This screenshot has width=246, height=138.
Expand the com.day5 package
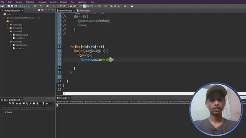[8, 25]
